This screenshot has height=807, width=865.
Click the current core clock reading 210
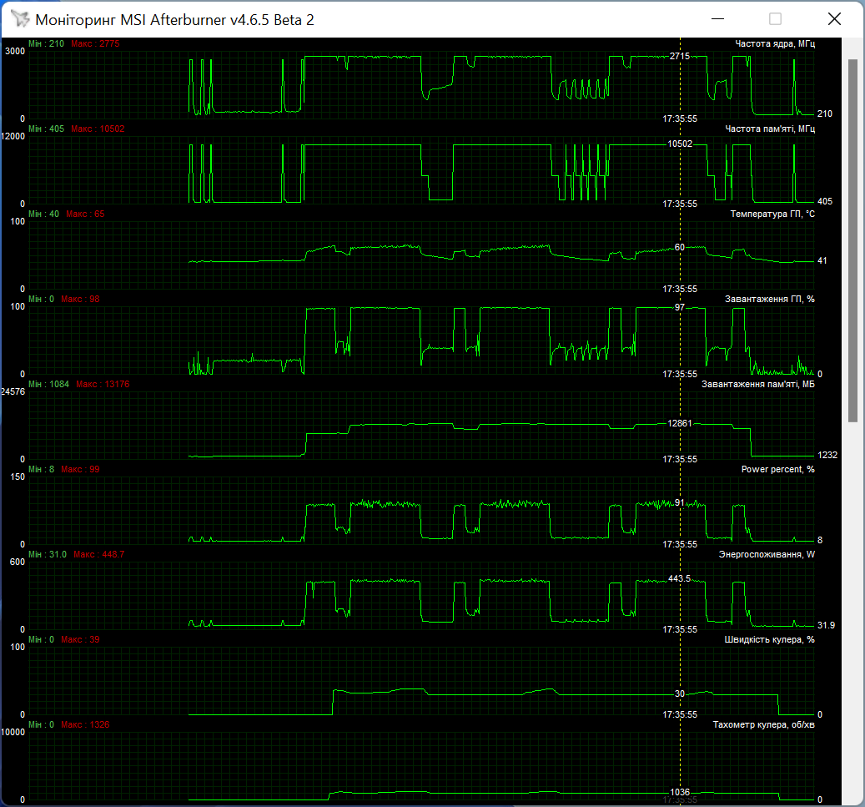pos(825,113)
